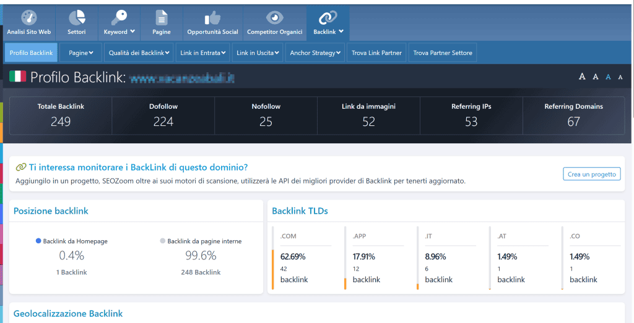Select the smallest font size A
634x323 pixels.
point(620,77)
